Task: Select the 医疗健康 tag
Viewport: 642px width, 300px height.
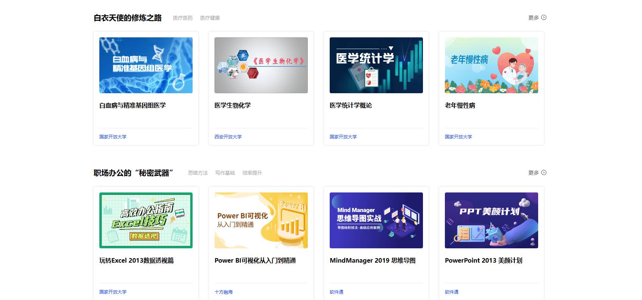Action: 210,18
